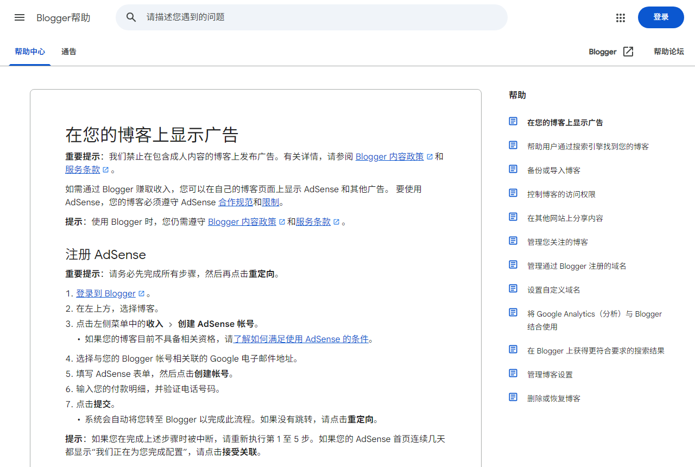Viewport: 695px width, 467px height.
Task: Open sidebar article 备份或导入博客
Action: tap(554, 171)
